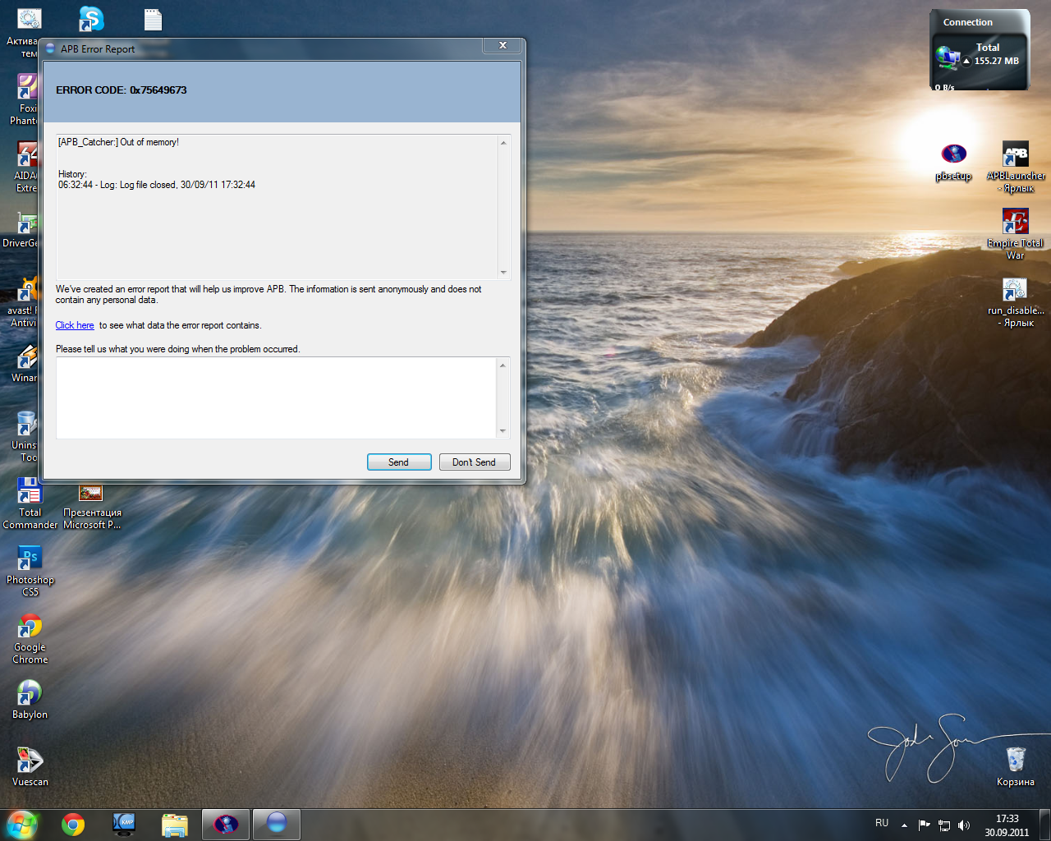This screenshot has height=841, width=1051.
Task: Open the Recycle Bin (Корзина)
Action: coord(1016,760)
